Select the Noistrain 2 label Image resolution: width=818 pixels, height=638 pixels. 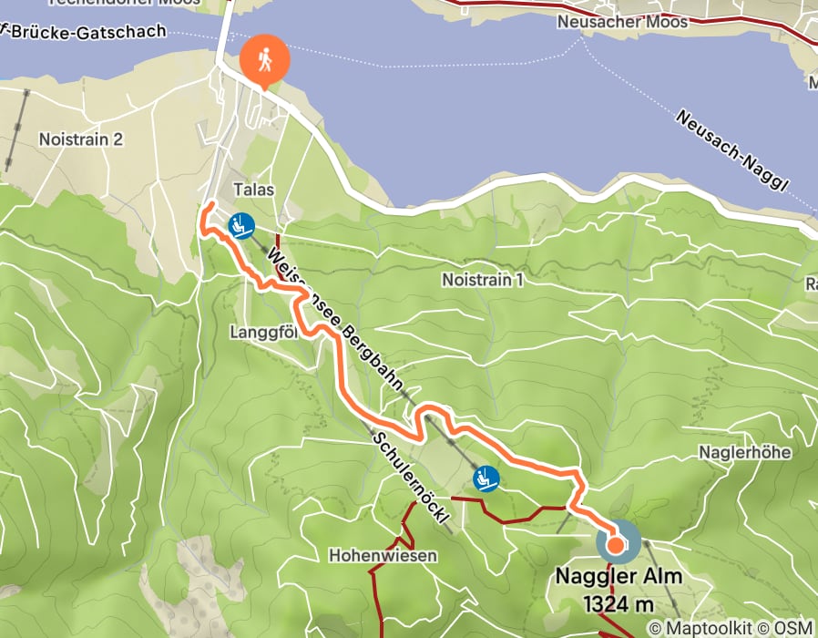81,139
